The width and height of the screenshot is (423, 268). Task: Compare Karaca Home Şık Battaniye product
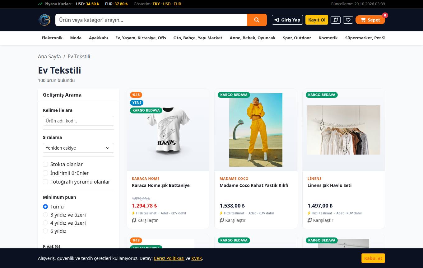click(x=145, y=220)
